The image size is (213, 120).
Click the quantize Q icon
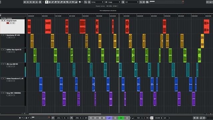click(x=123, y=2)
